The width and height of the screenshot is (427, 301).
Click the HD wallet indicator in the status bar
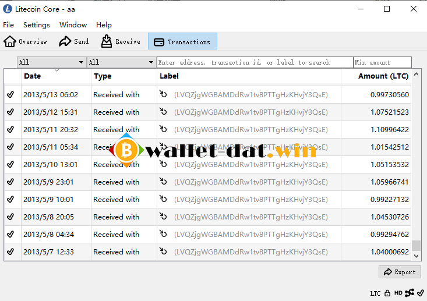[x=398, y=293]
